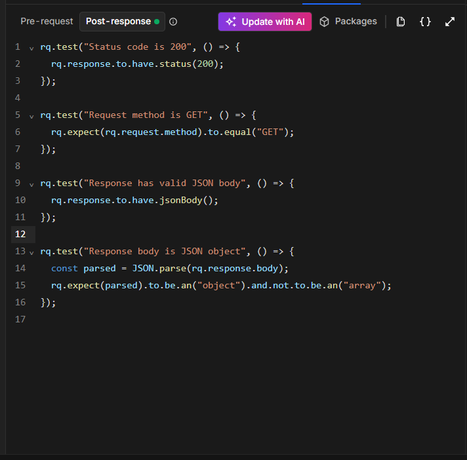Click the "Response body is JSON object" string
467x460 pixels.
coord(165,251)
